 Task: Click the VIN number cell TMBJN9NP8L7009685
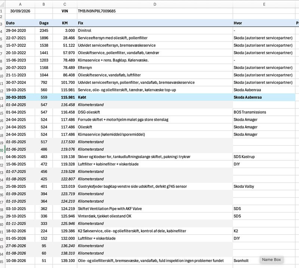click(x=155, y=11)
